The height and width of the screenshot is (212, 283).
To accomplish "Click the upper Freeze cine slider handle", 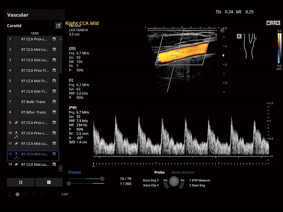I will tap(102, 179).
